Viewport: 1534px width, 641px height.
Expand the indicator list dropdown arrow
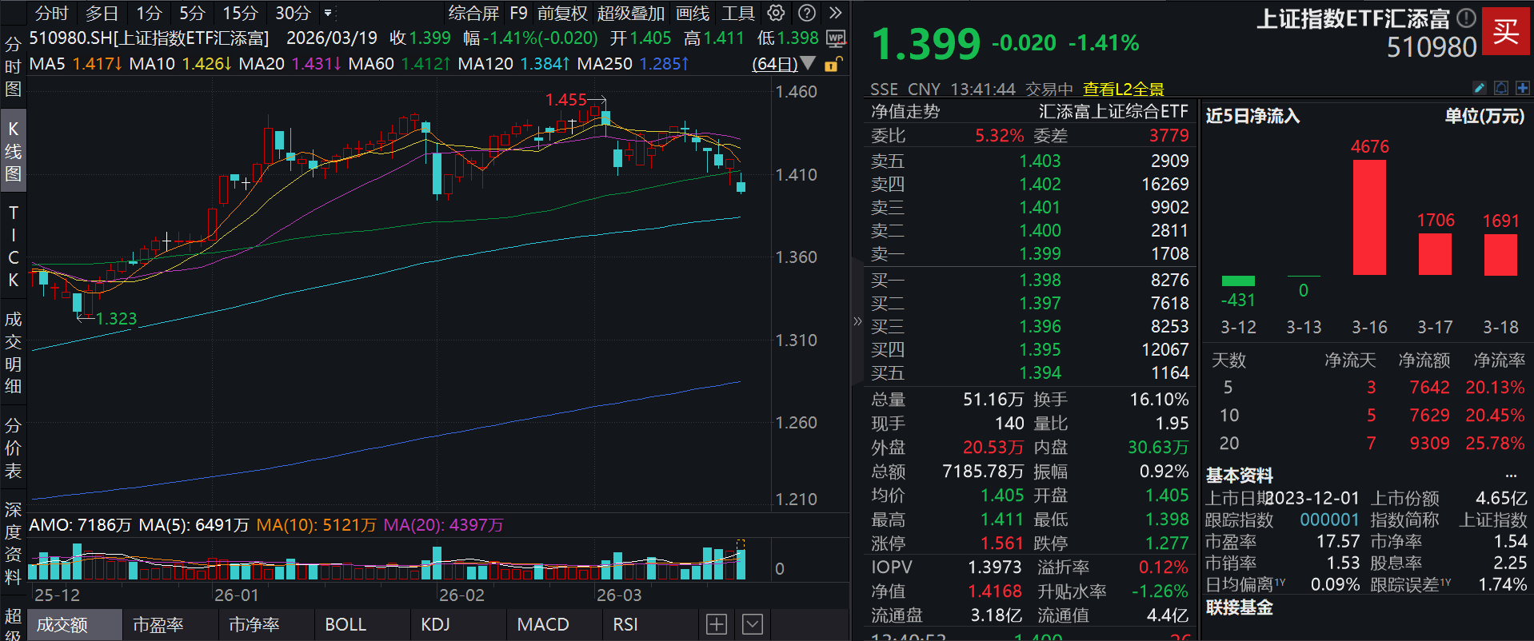pos(753,624)
